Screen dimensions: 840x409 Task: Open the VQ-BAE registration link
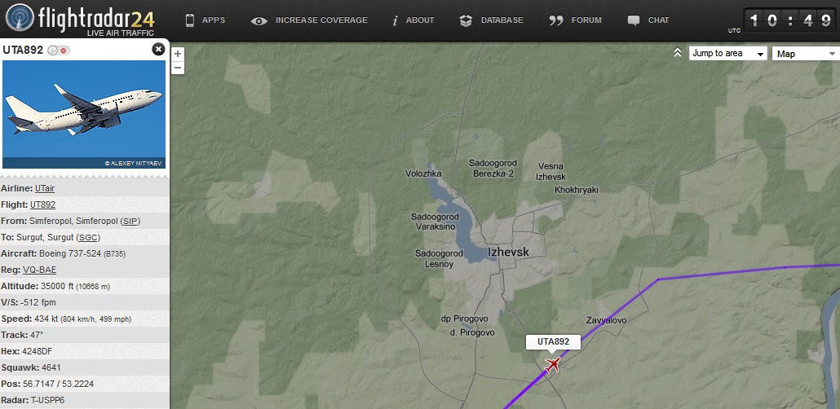click(x=40, y=270)
